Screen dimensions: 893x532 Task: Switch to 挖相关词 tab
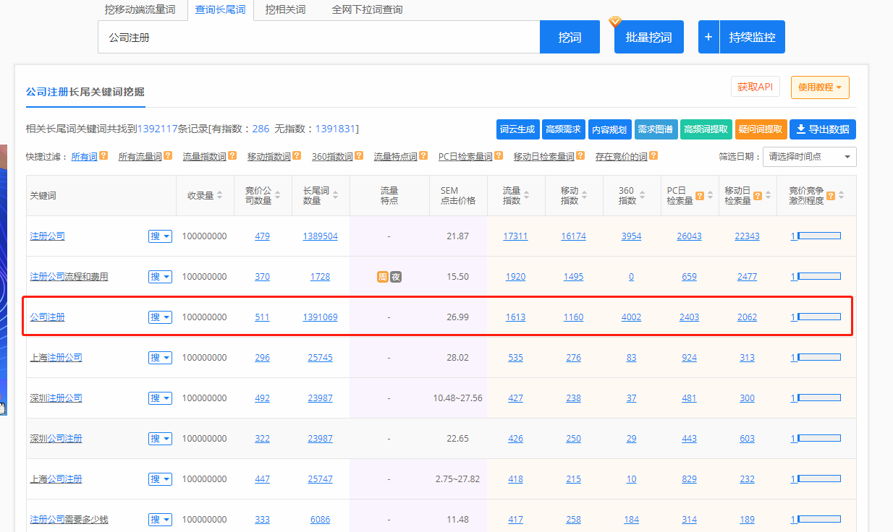point(285,9)
